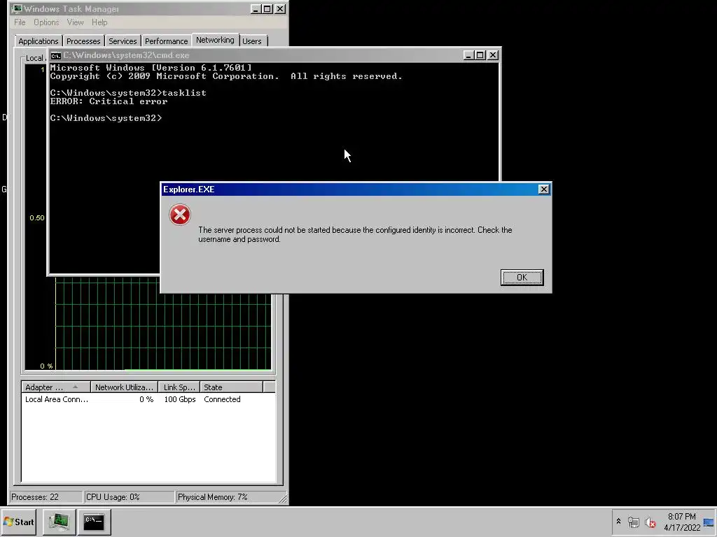The height and width of the screenshot is (537, 717).
Task: Open the Help menu in Task Manager
Action: click(99, 22)
